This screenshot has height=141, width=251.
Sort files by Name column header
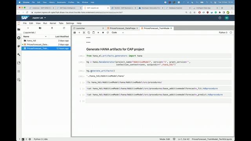[35, 36]
